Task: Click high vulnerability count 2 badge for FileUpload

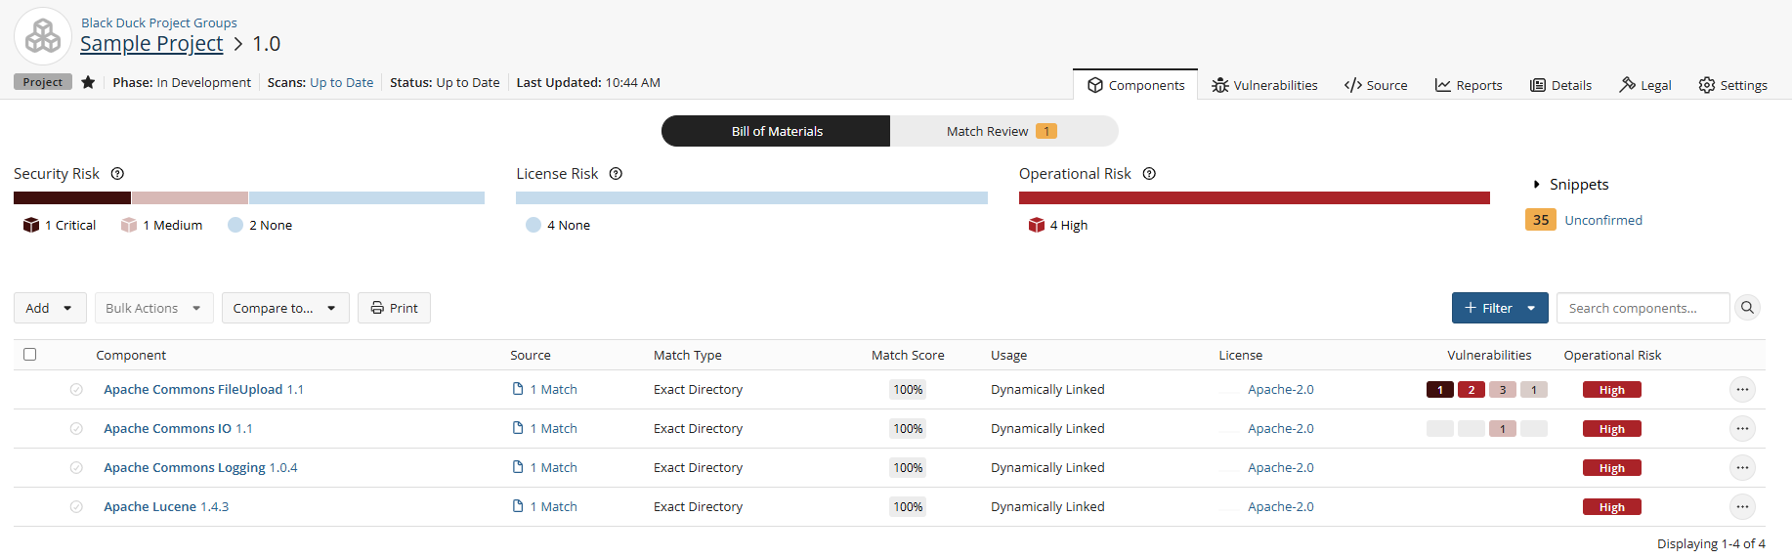Action: click(x=1472, y=390)
